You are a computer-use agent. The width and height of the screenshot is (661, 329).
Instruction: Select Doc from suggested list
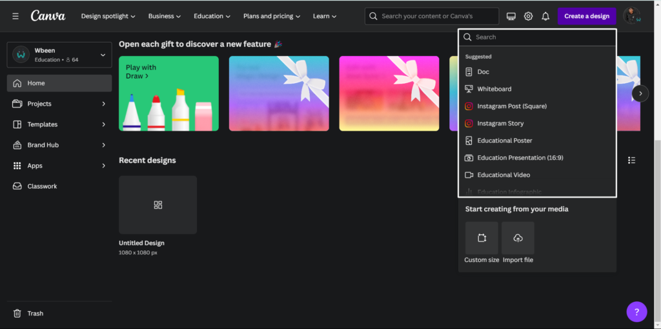point(537,72)
